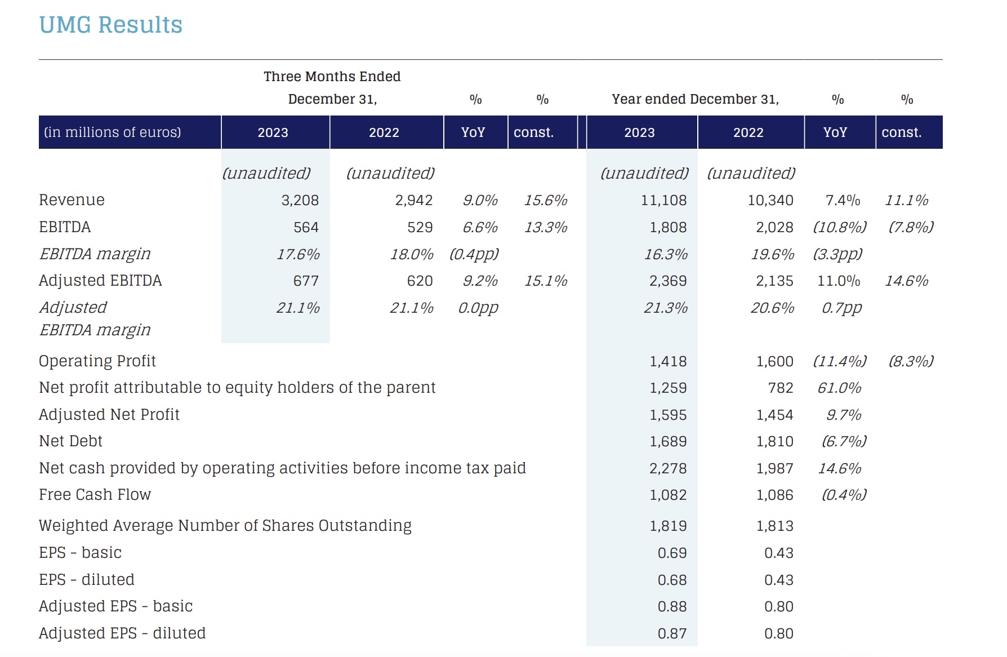Click the 'EBITDA margin' row label
1007x657 pixels.
click(95, 254)
